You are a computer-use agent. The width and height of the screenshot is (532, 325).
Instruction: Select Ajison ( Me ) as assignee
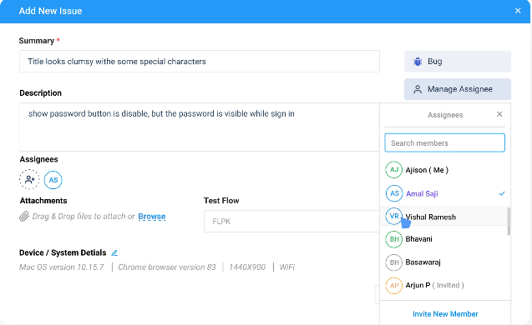(x=444, y=170)
